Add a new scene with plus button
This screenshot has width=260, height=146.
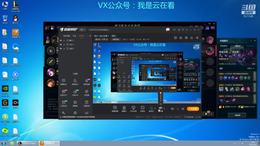[x=90, y=36]
